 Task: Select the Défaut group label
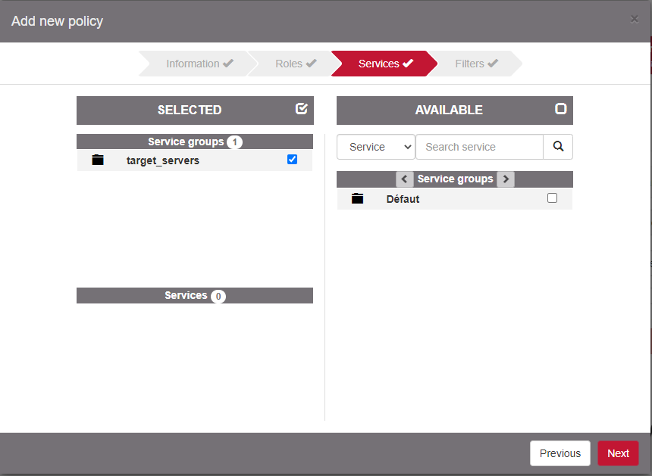(x=403, y=199)
